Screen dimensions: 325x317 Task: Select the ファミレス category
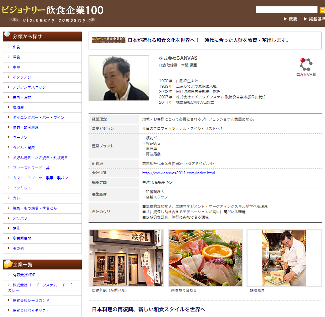pyautogui.click(x=22, y=188)
